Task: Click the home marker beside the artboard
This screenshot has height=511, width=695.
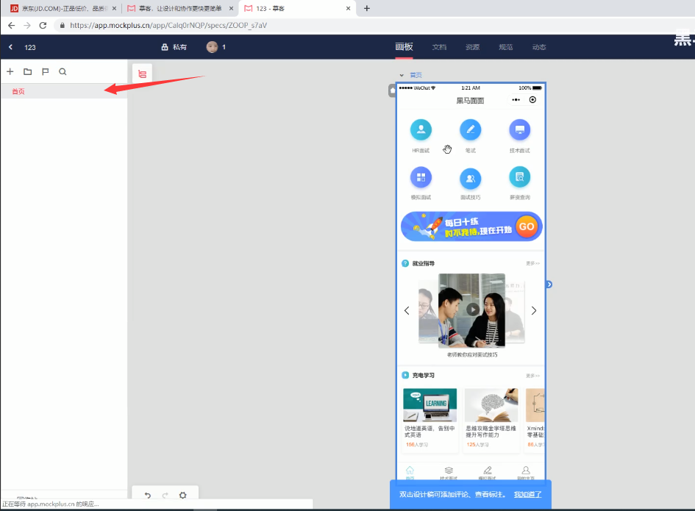Action: [x=392, y=90]
